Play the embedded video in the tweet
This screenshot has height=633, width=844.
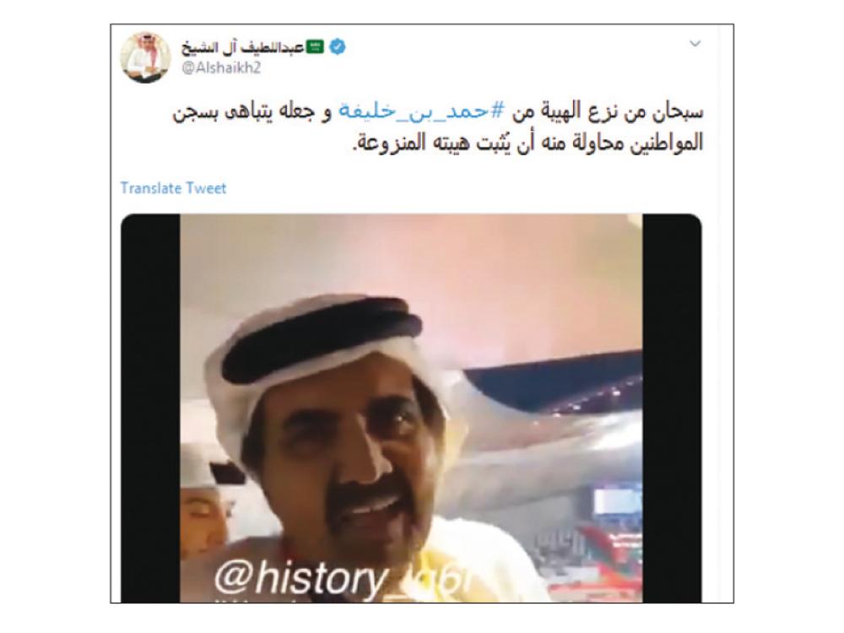coord(411,408)
